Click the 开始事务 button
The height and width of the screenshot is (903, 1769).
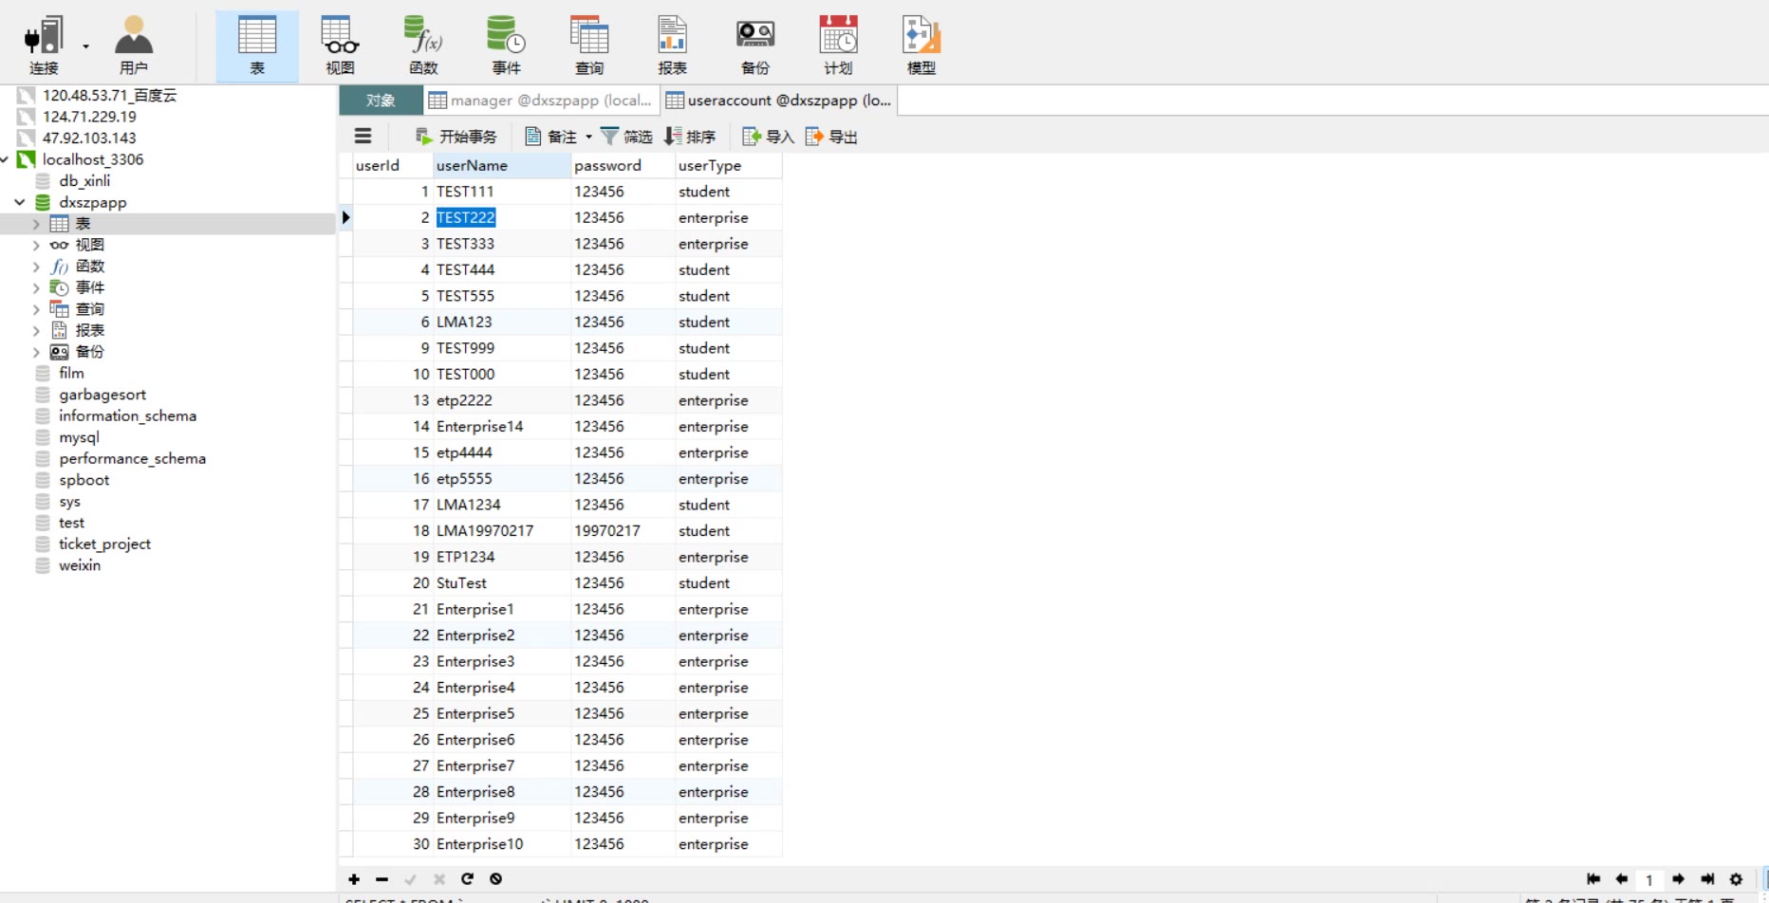tap(456, 137)
